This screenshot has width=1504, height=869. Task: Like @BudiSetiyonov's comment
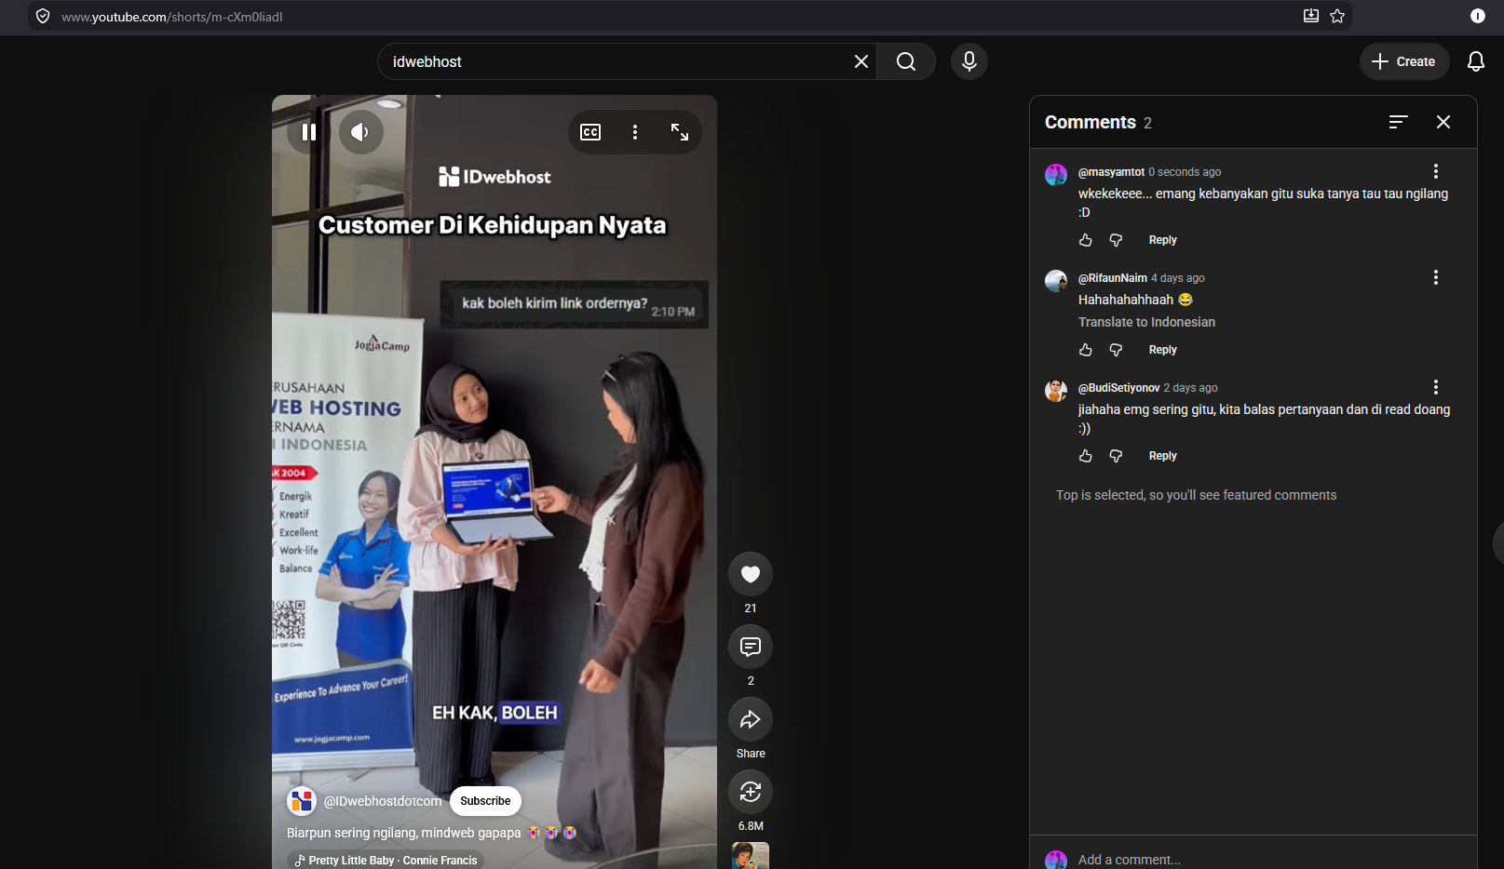(1086, 456)
